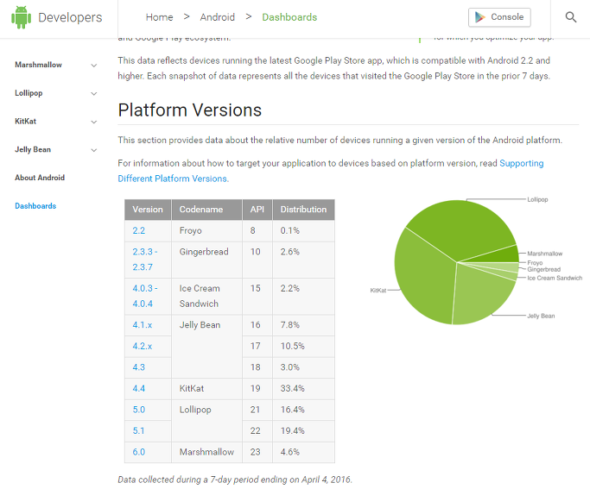Screen dimensions: 590x489
Task: Expand the KitKat sidebar chevron
Action: click(x=94, y=122)
